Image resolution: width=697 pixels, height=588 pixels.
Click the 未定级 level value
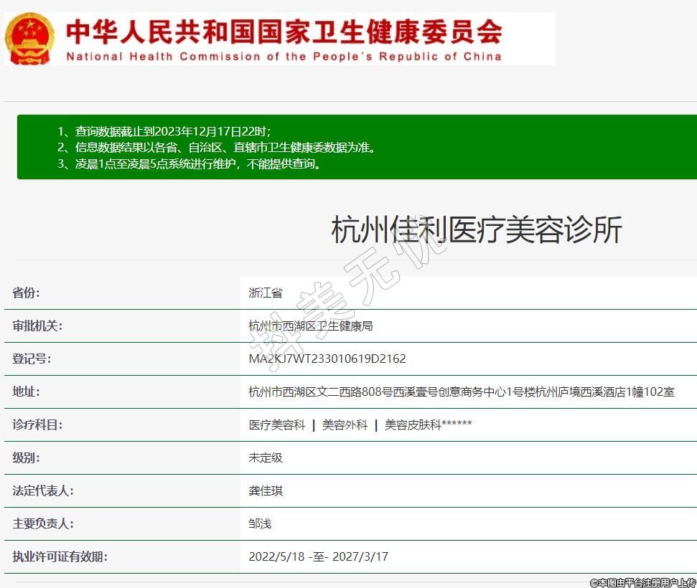(266, 457)
